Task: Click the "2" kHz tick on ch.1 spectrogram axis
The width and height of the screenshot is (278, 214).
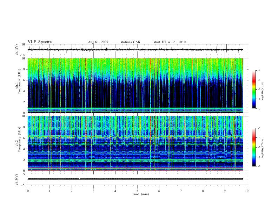Action: coord(24,102)
